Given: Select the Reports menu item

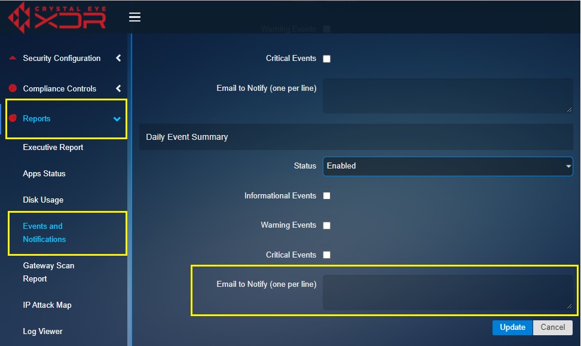Looking at the screenshot, I should pyautogui.click(x=36, y=118).
